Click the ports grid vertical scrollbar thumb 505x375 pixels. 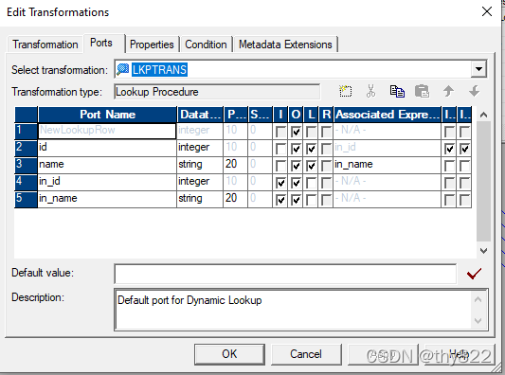pos(483,181)
